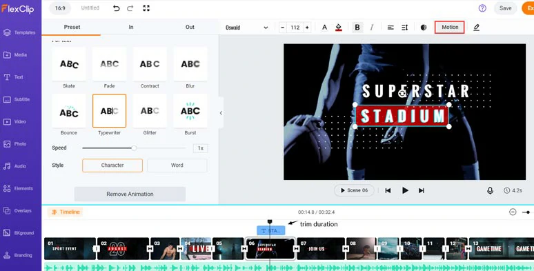Image resolution: width=534 pixels, height=271 pixels.
Task: Click the voiceover microphone icon
Action: [490, 190]
